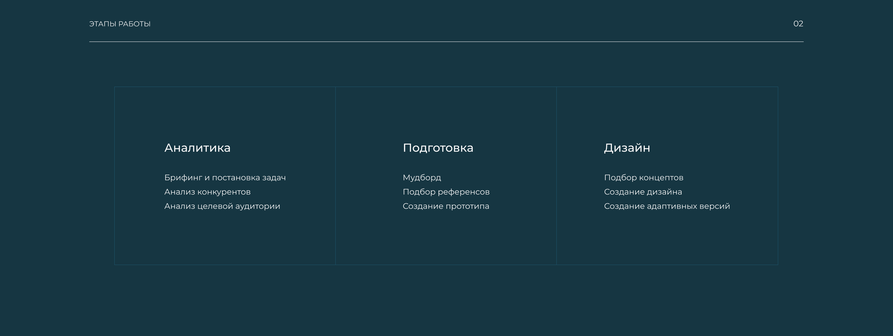The image size is (893, 336).
Task: Click the Мудборд list item
Action: click(422, 178)
